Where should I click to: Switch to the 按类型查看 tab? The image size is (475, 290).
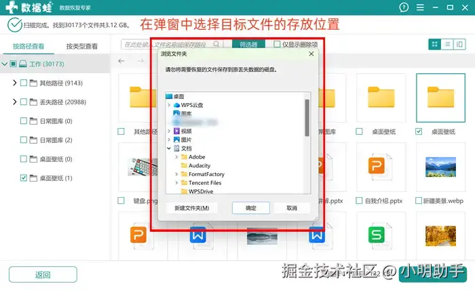click(82, 46)
